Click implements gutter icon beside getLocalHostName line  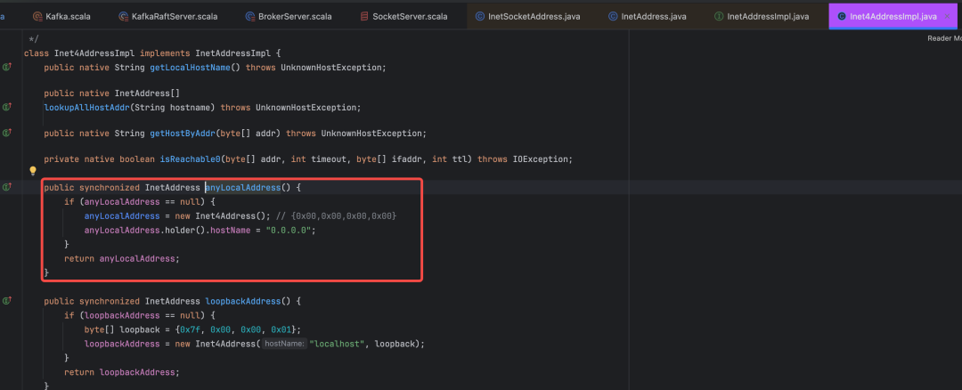(7, 67)
